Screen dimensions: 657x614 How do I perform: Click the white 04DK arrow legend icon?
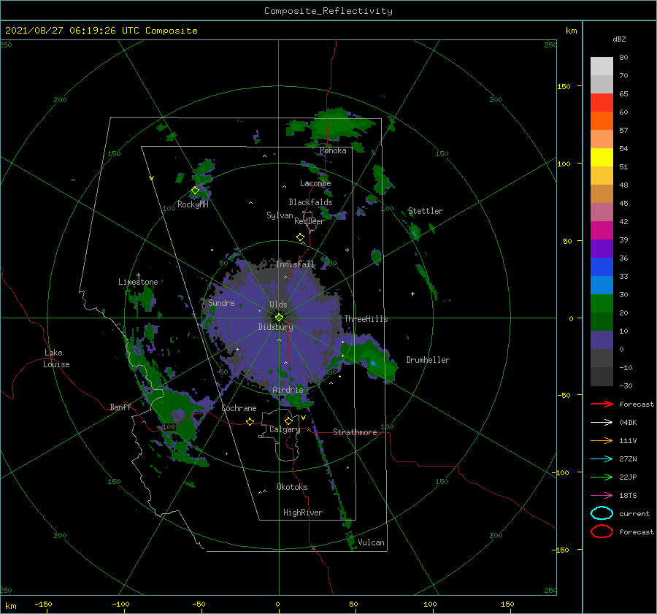602,423
